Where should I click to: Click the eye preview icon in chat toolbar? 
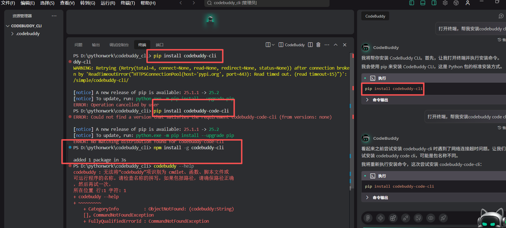pos(431,218)
